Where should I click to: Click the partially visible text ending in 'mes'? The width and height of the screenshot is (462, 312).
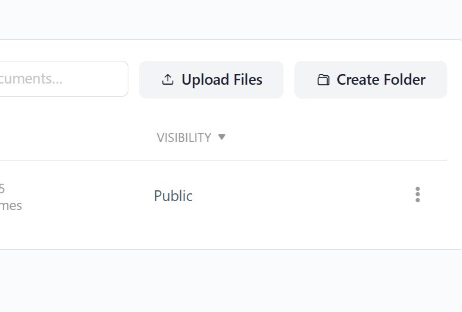pyautogui.click(x=11, y=206)
